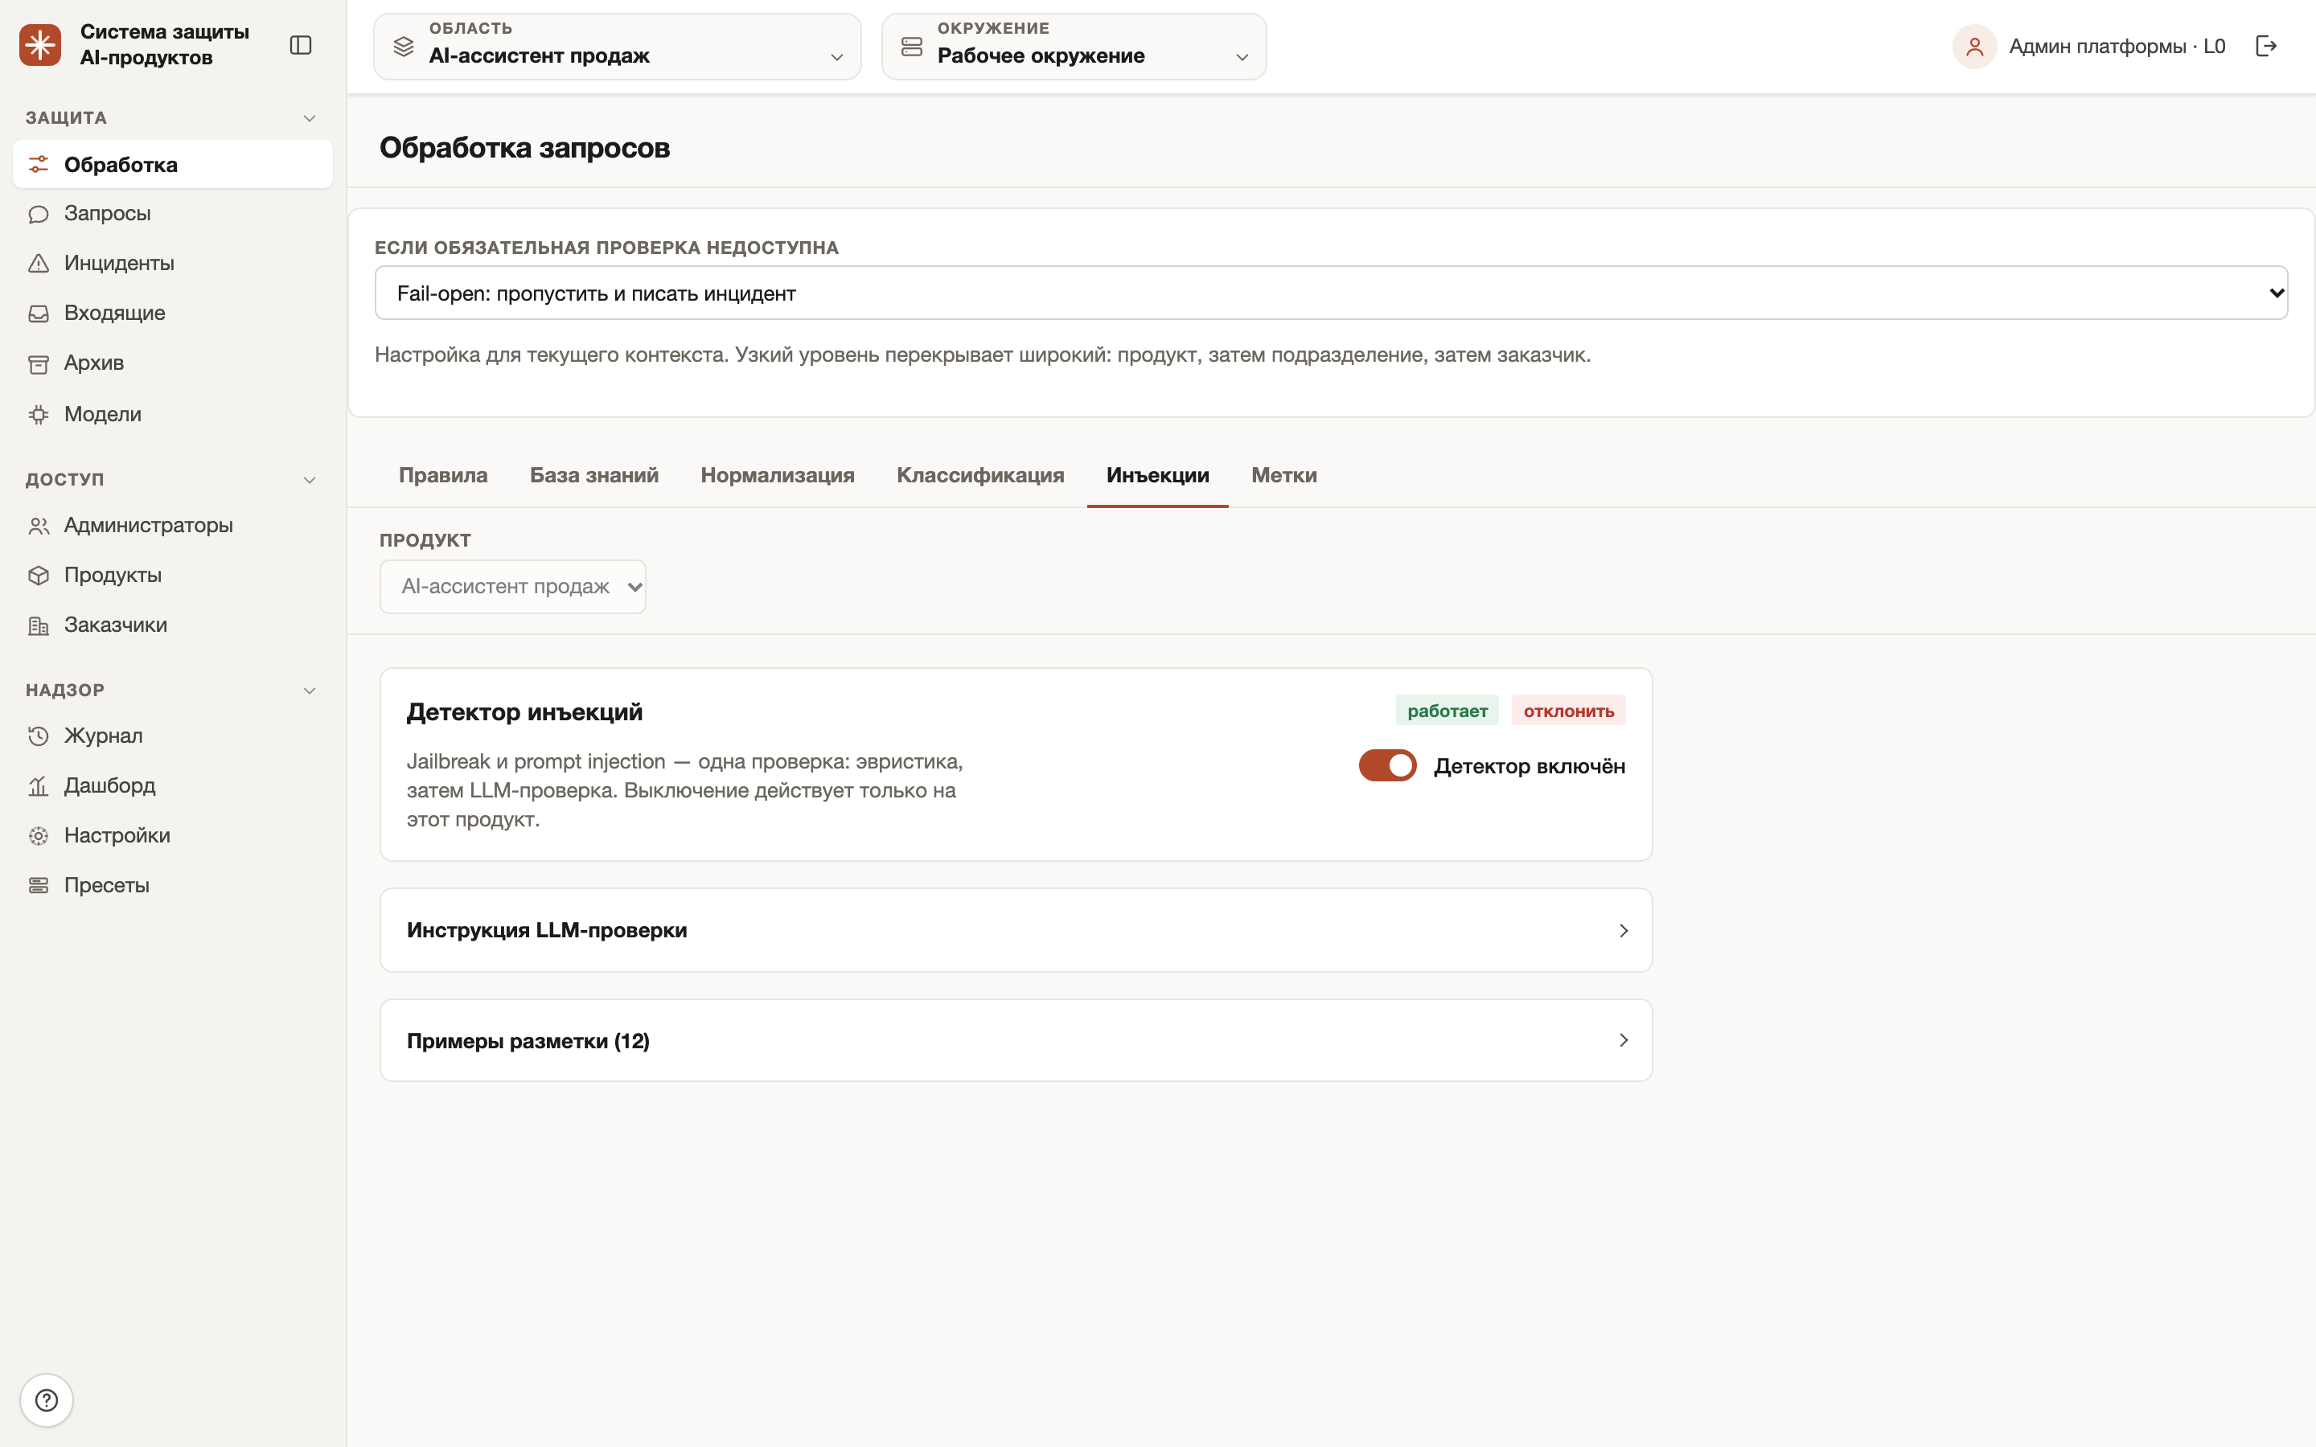
Task: Open the Продукт select dropdown
Action: 513,587
